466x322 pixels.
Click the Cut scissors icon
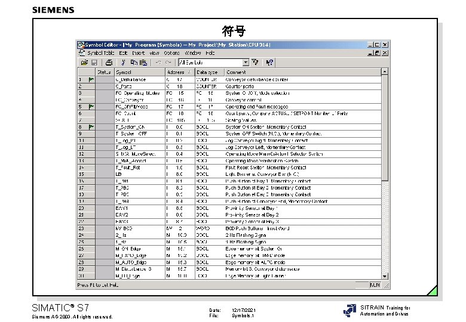click(123, 63)
